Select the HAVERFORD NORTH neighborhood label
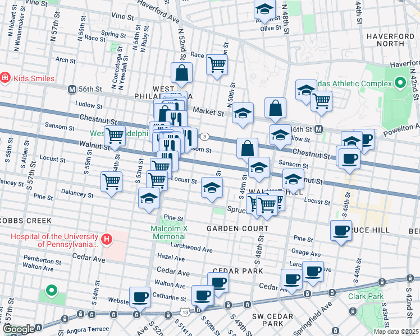The width and height of the screenshot is (420, 336). [390, 40]
